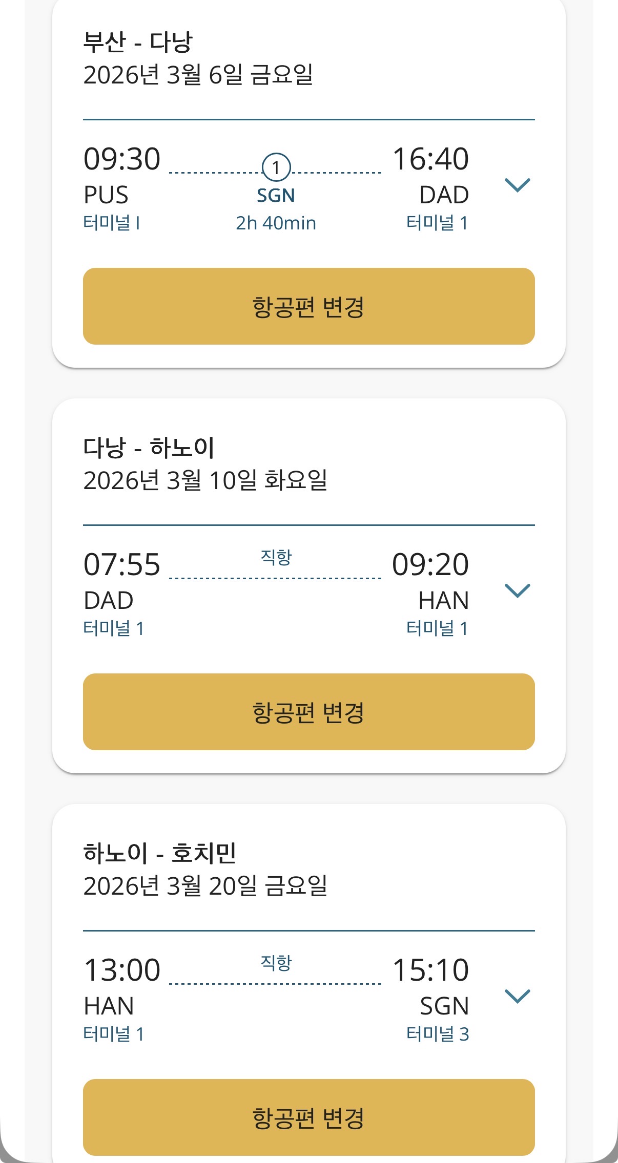Image resolution: width=618 pixels, height=1163 pixels.
Task: Click the 다낭 - 하노이 route heading
Action: point(149,448)
